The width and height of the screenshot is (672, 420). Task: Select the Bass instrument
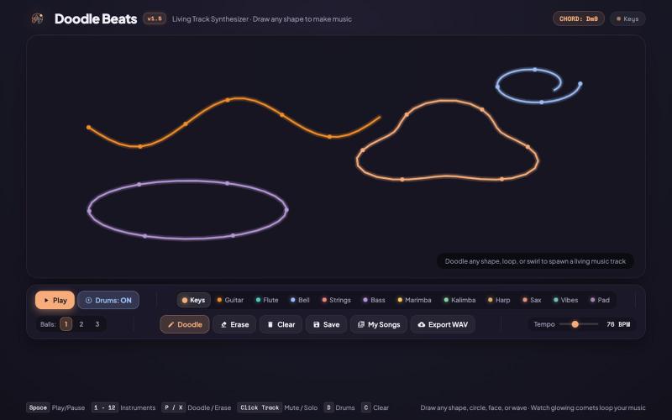click(x=374, y=300)
